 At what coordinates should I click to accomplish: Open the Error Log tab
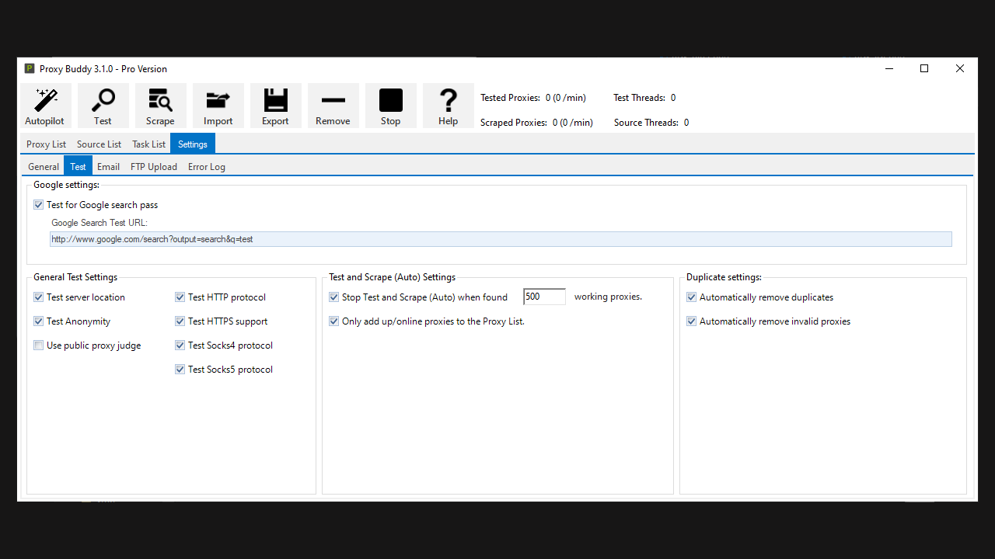tap(206, 166)
